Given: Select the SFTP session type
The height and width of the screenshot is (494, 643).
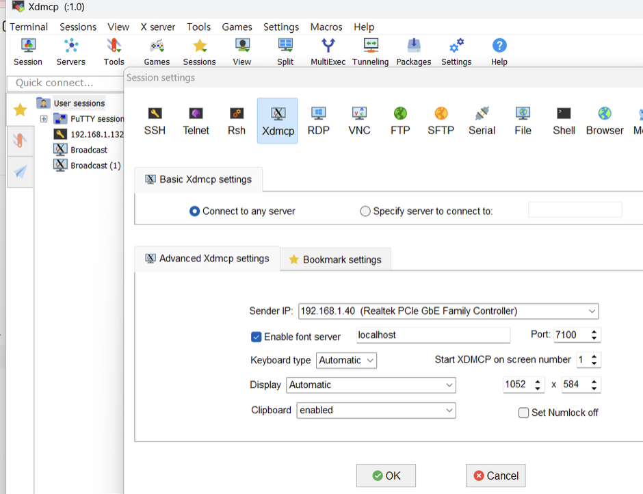Looking at the screenshot, I should (x=441, y=121).
